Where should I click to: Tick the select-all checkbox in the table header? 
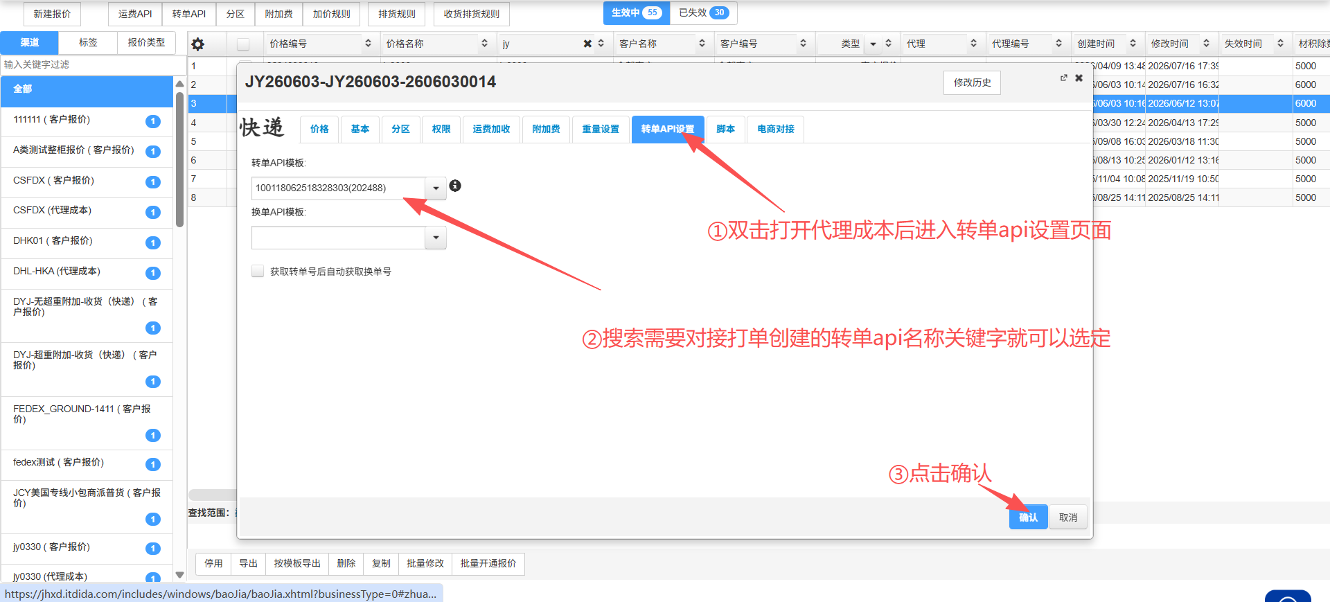243,44
